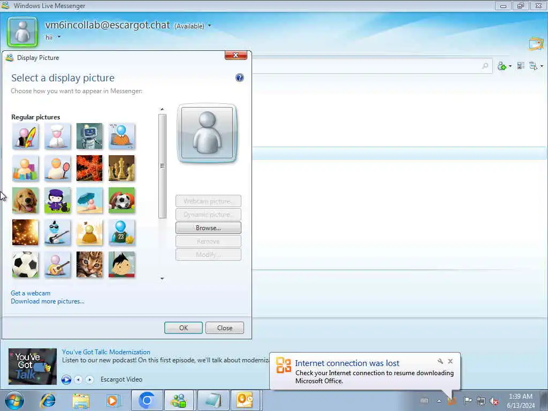This screenshot has width=548, height=411.
Task: Select the autumn leaves buddy picture
Action: pos(89,233)
